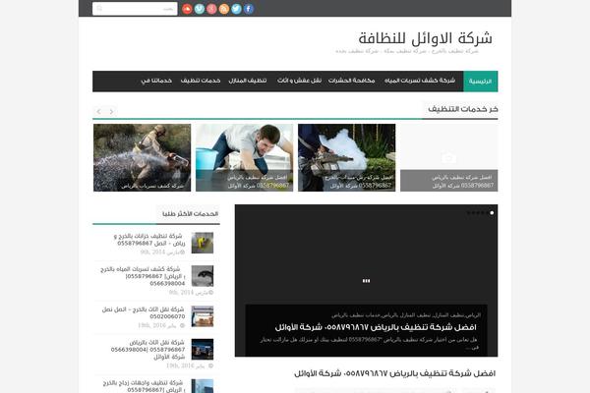This screenshot has width=590, height=393.
Task: Open the orange RSS feed icon
Action: point(224,9)
